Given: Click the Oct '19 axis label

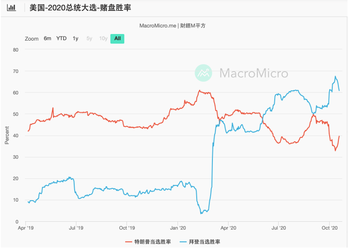Looking at the screenshot, I should tap(127, 228).
